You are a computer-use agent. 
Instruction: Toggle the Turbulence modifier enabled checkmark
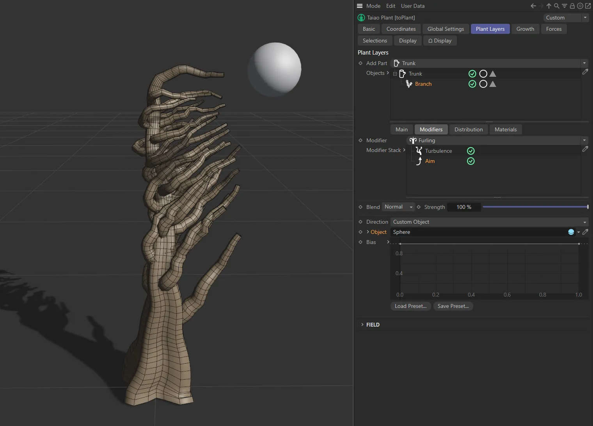(470, 151)
